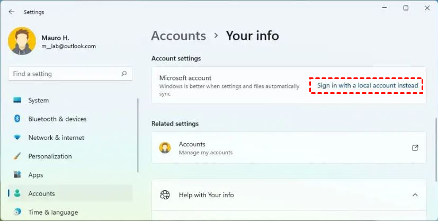Viewport: 438px width, 221px height.
Task: Click the Apps icon in sidebar
Action: click(17, 175)
